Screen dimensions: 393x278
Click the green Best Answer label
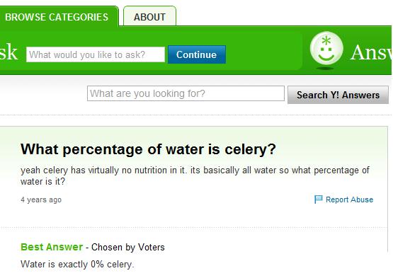point(52,247)
